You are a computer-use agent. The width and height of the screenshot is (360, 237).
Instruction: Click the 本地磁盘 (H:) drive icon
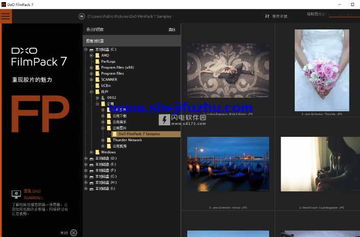pyautogui.click(x=91, y=183)
